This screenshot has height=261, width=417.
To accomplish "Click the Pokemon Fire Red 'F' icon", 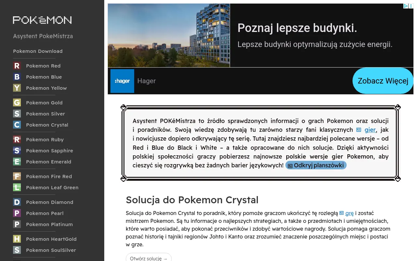I will click(x=17, y=177).
